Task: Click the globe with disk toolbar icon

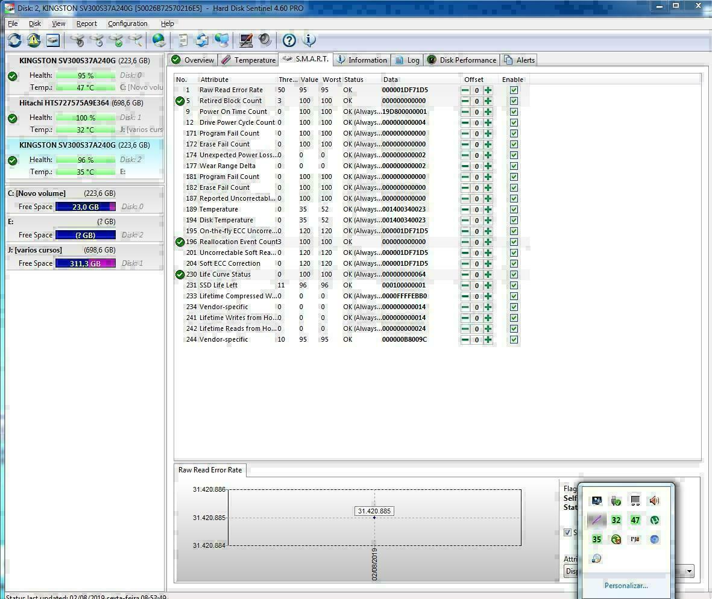Action: tap(159, 40)
